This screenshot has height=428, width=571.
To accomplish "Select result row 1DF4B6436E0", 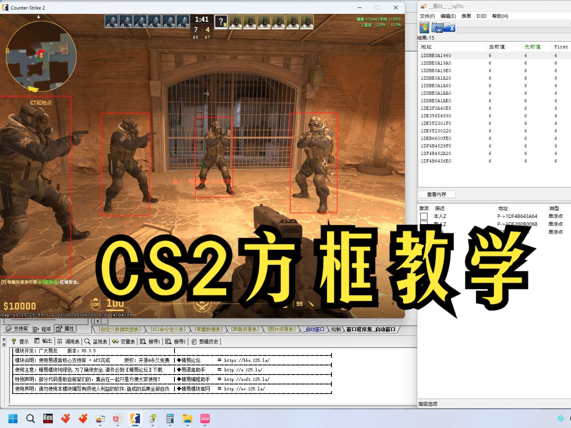I will (x=494, y=161).
